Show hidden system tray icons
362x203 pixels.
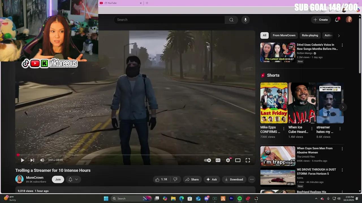(316, 198)
